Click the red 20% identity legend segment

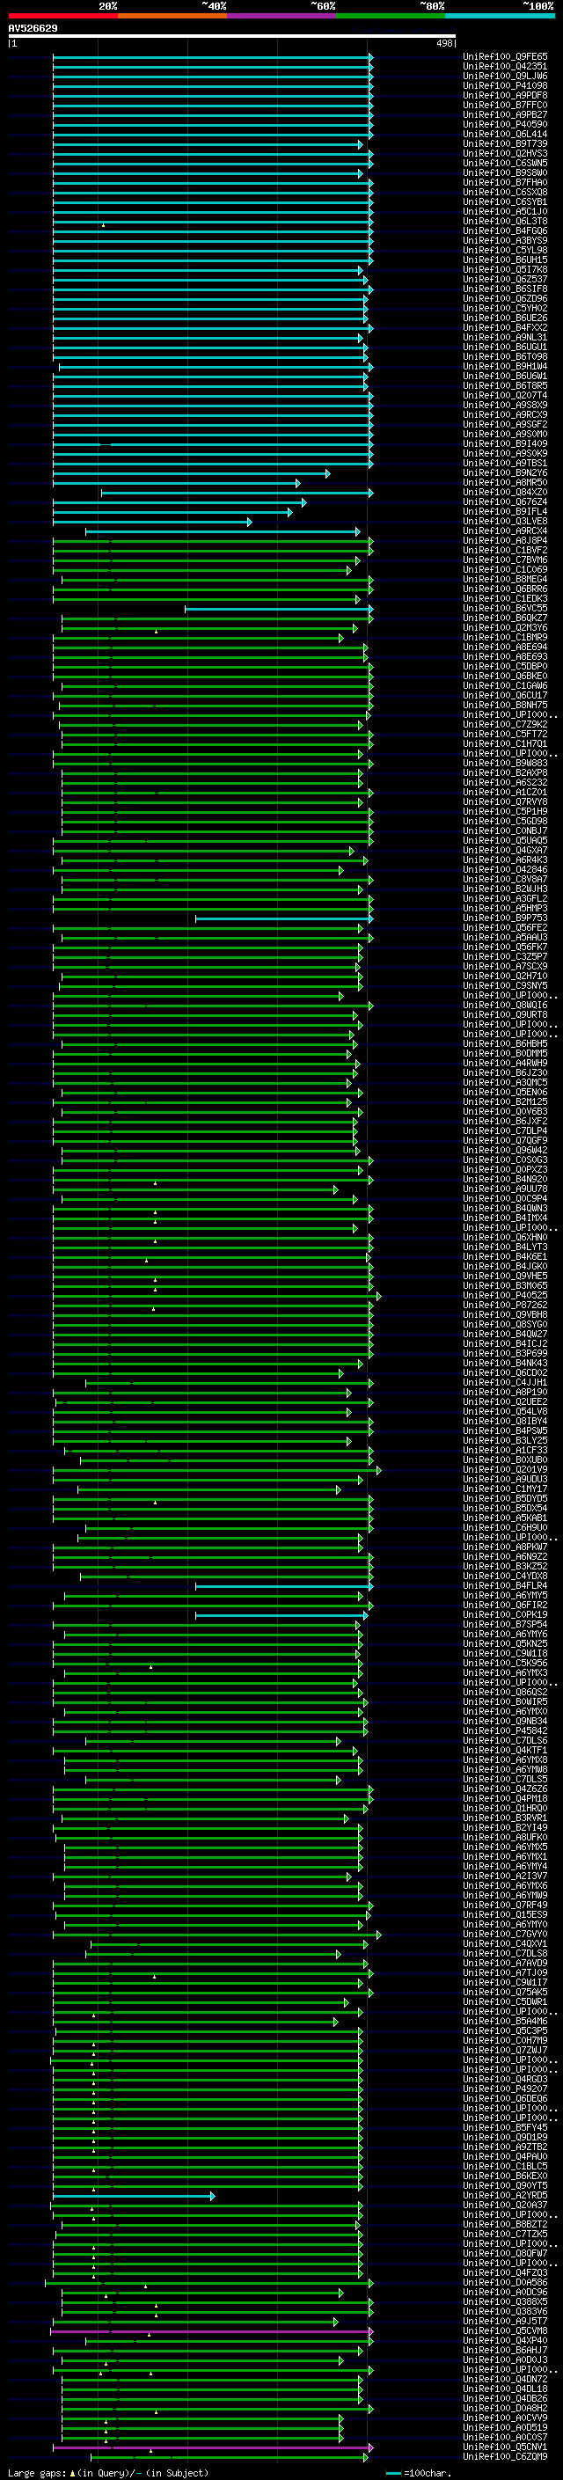coord(62,16)
